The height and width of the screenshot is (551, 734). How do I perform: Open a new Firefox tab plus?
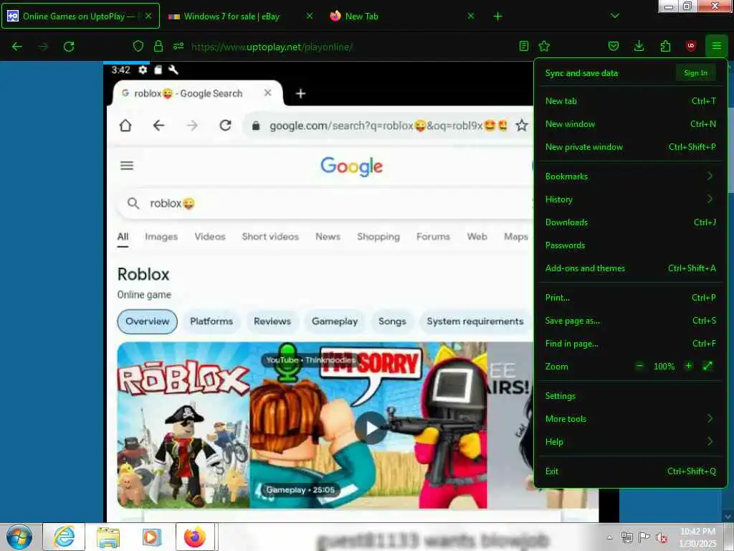[497, 17]
